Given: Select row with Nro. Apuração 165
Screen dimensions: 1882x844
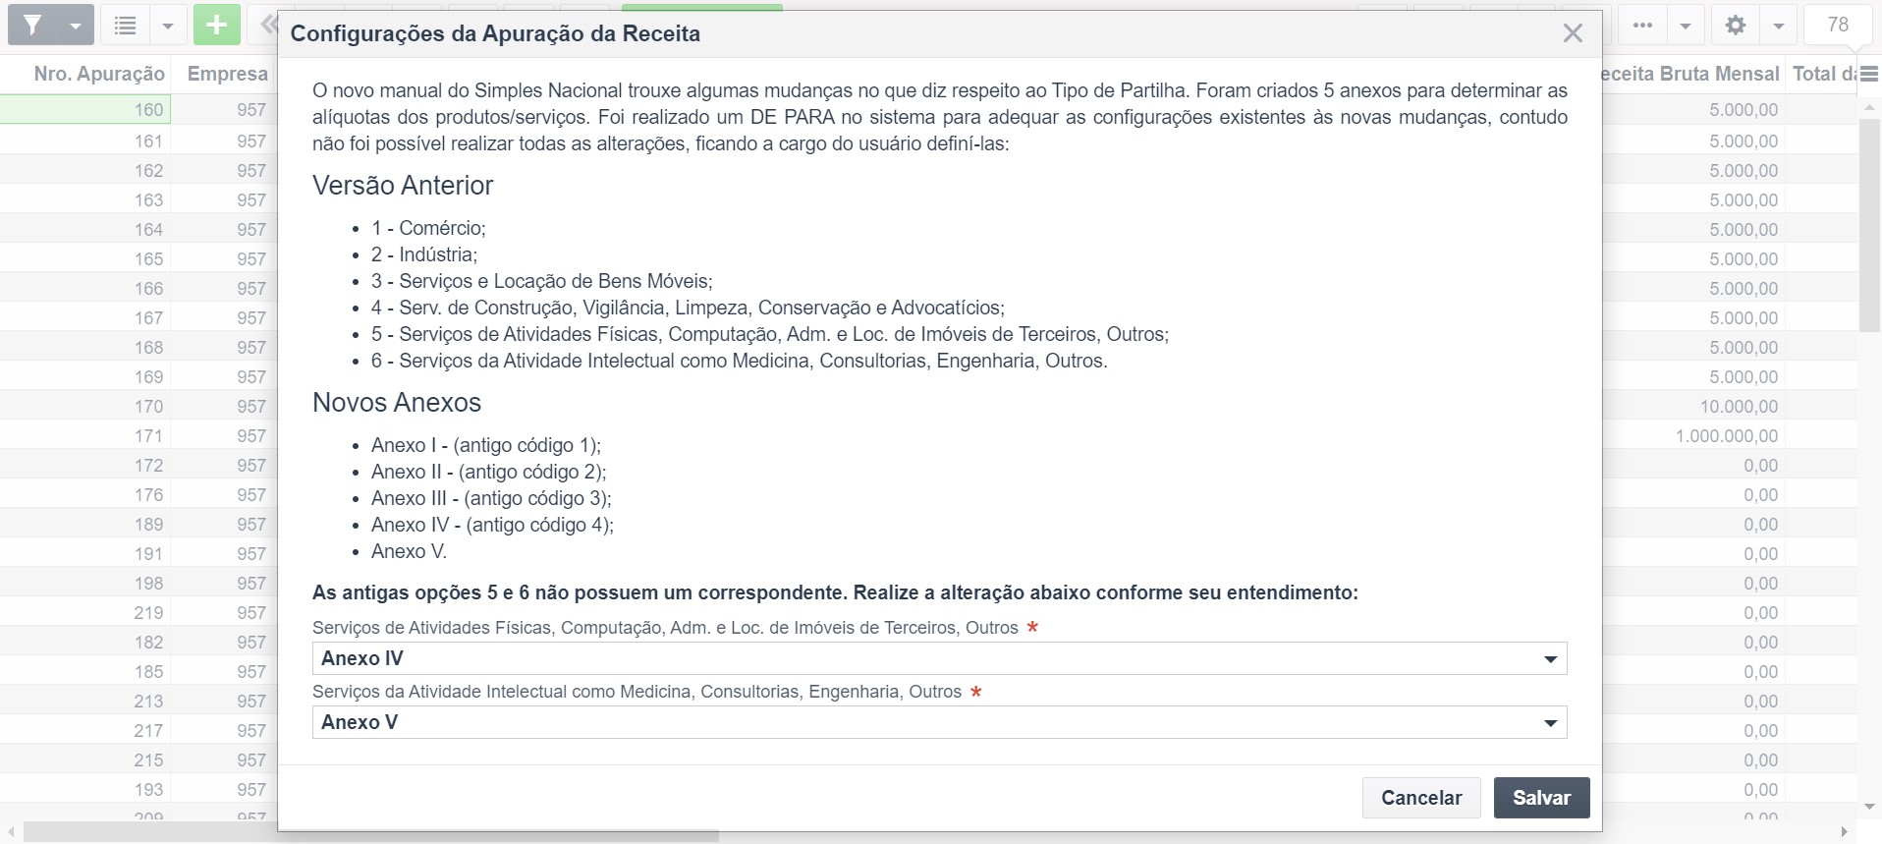Looking at the screenshot, I should coord(85,258).
